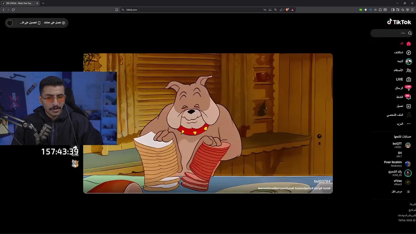Open More (المزيد) three-dots menu

(x=404, y=124)
